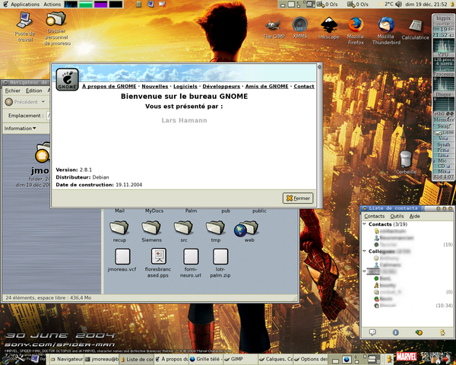Click the volume speaker icon in top panel
The width and height of the screenshot is (456, 365).
point(399,4)
